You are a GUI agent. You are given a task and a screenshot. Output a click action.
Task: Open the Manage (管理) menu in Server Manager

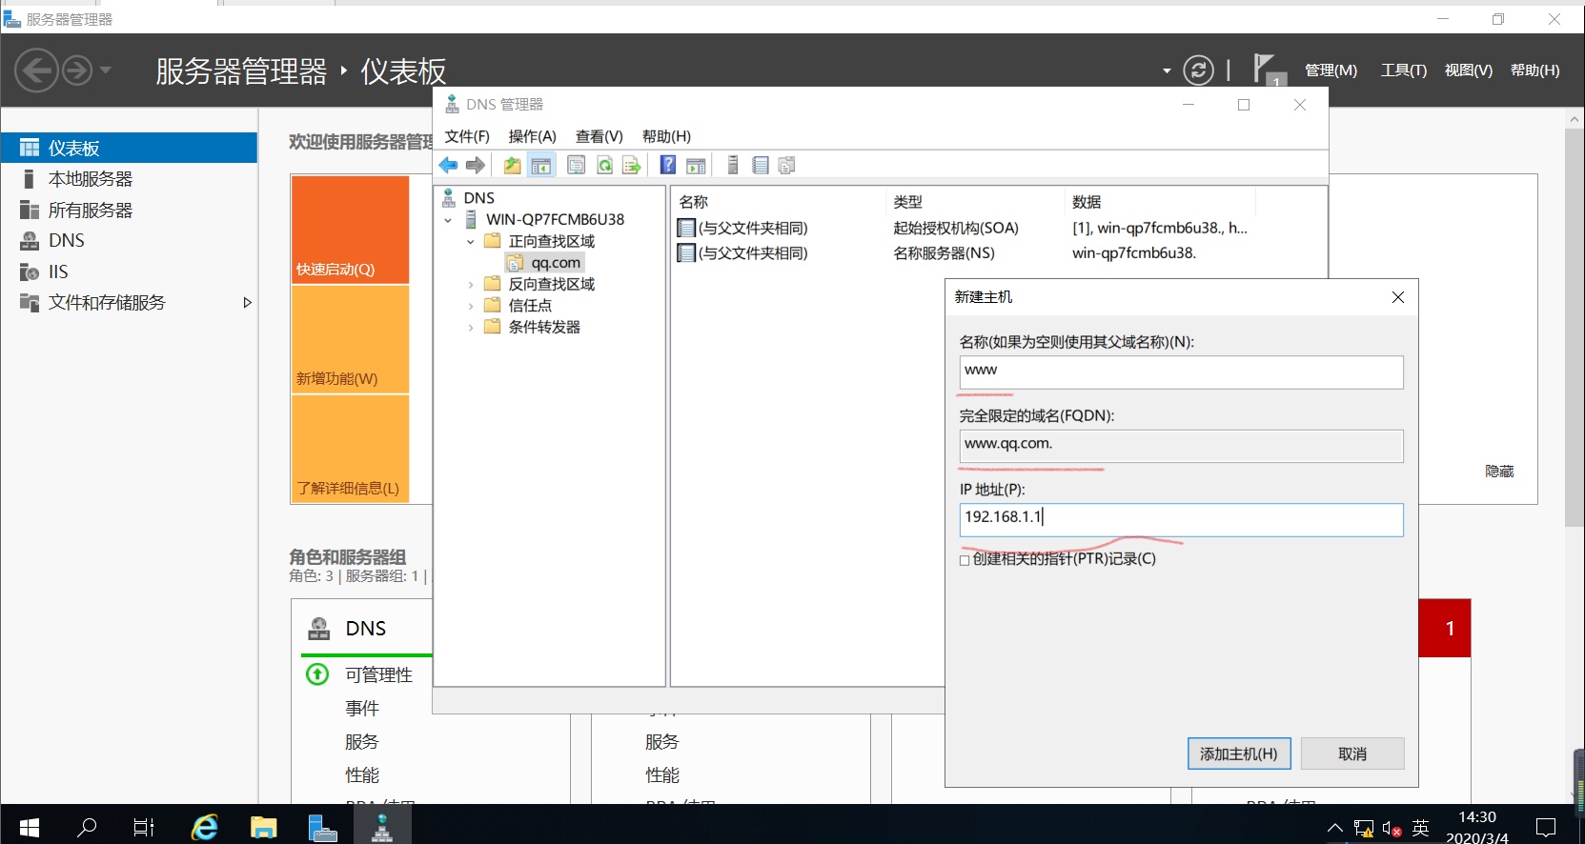[x=1331, y=70]
